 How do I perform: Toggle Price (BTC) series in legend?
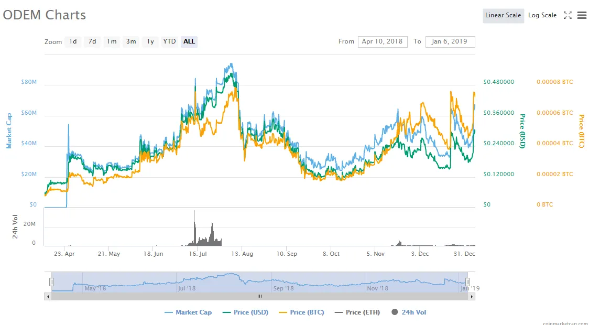[301, 312]
